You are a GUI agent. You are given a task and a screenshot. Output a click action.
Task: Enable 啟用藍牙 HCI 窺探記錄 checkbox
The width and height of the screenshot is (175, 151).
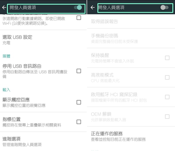tap(167, 97)
